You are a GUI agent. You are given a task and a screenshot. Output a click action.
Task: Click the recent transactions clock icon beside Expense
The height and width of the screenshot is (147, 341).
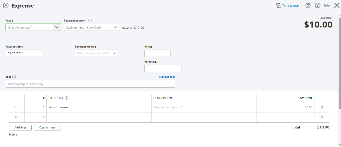point(6,6)
